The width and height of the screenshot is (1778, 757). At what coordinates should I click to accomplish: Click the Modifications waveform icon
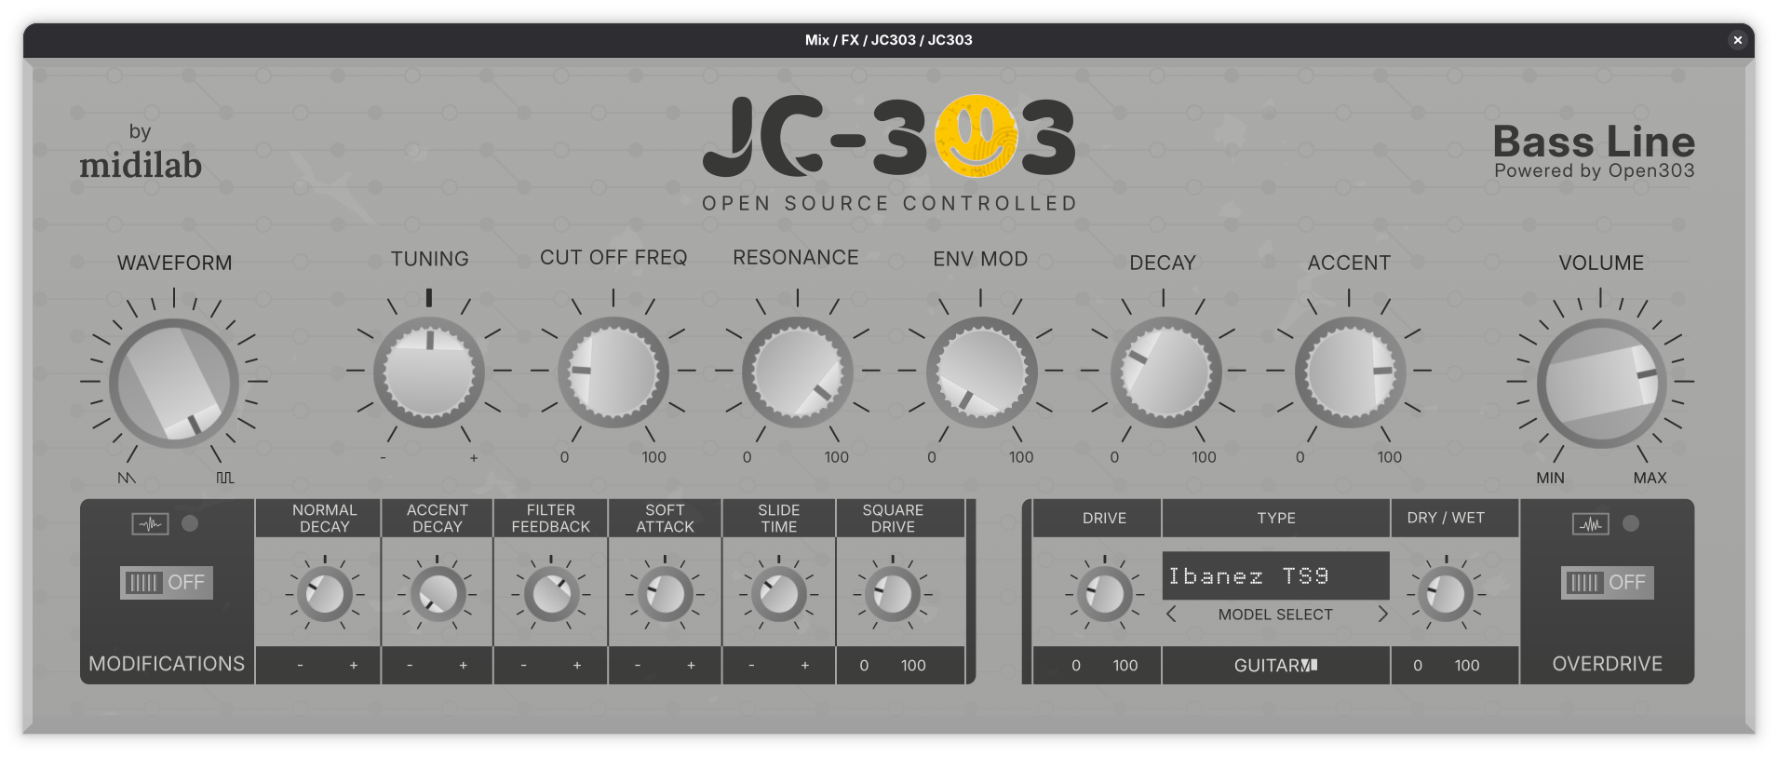click(x=150, y=524)
